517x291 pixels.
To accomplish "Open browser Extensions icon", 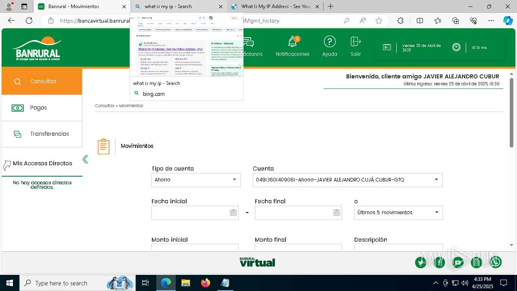I will (x=400, y=21).
